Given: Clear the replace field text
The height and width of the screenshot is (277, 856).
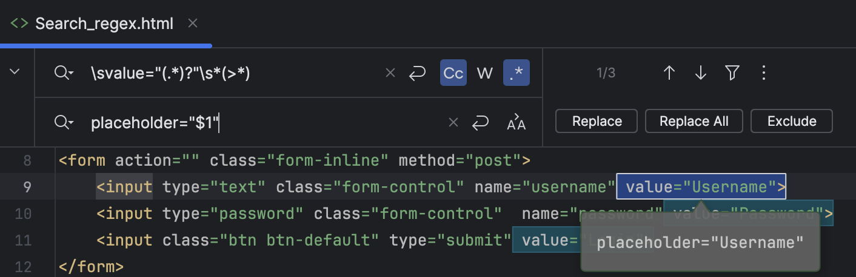Looking at the screenshot, I should 453,123.
